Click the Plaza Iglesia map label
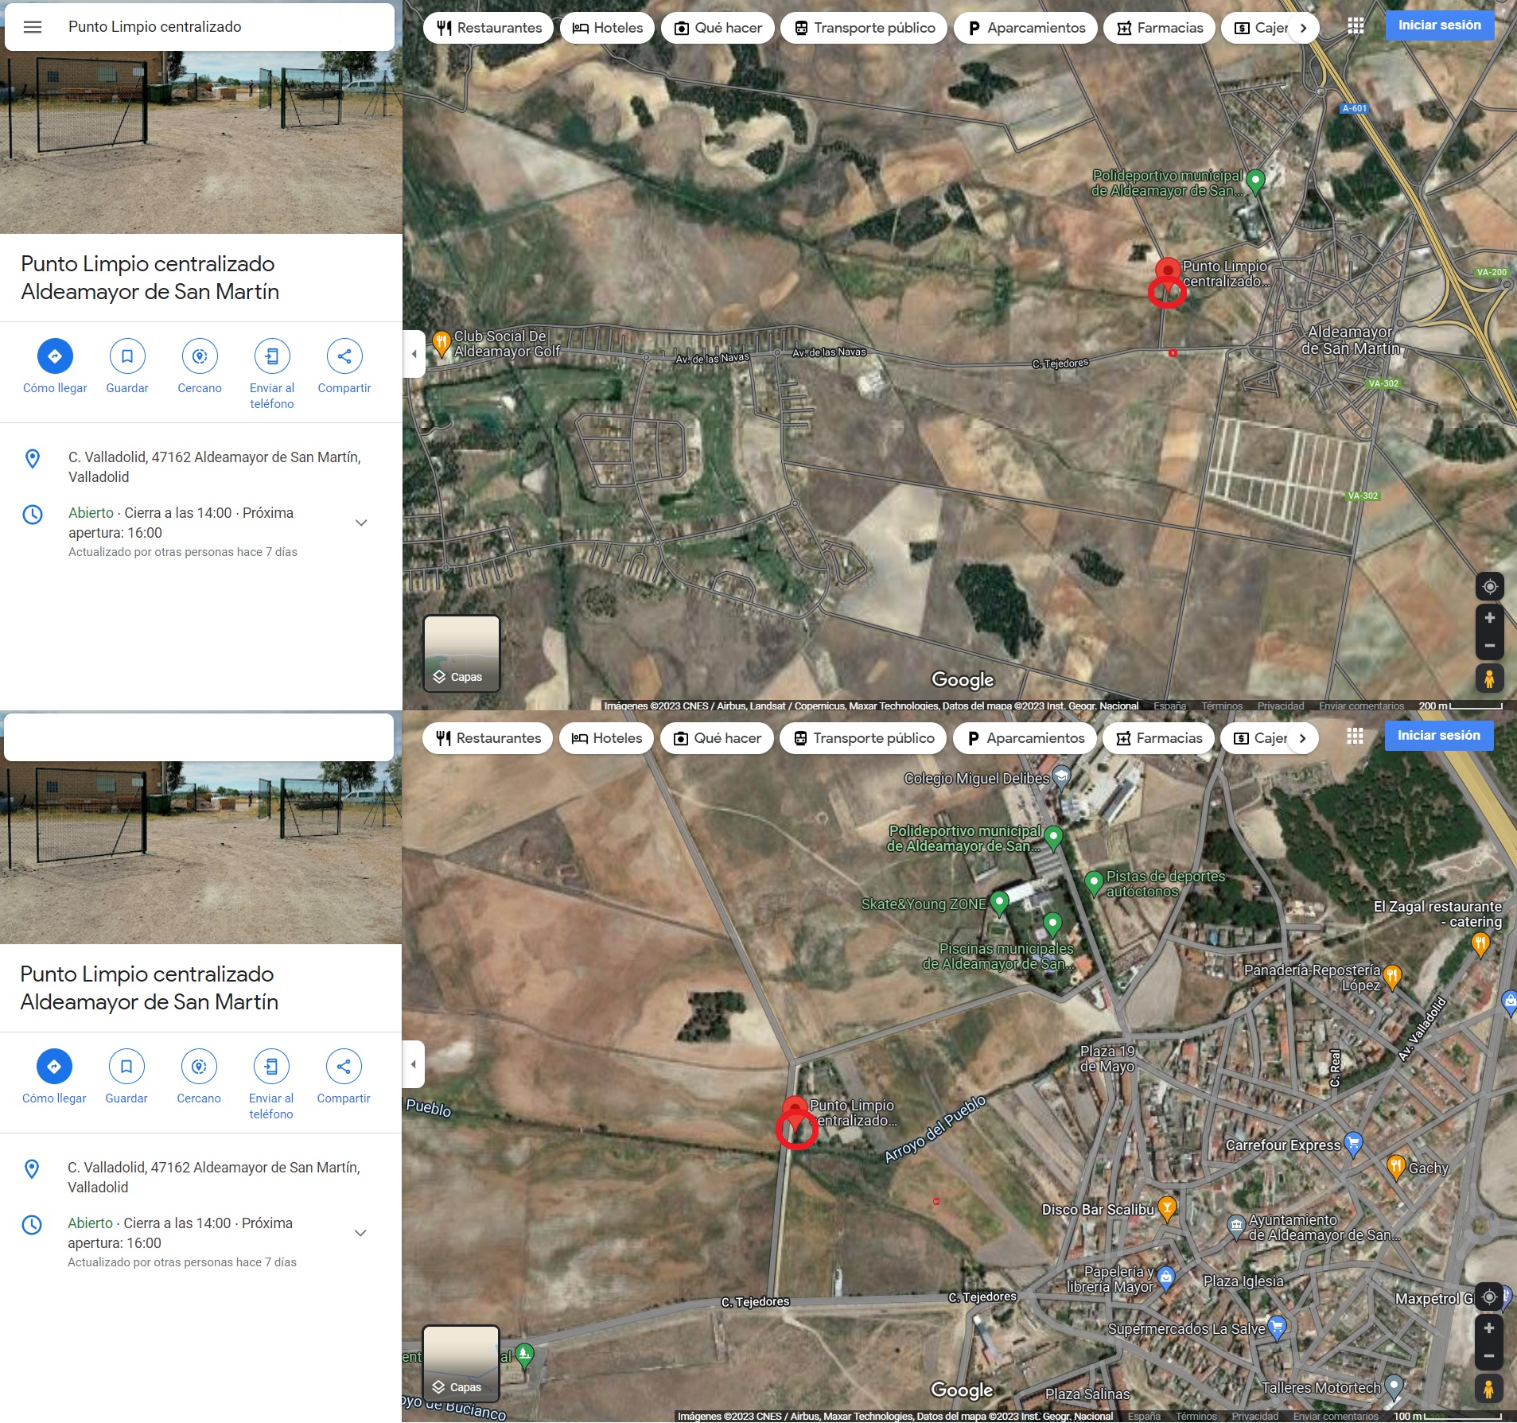This screenshot has width=1517, height=1423. pos(1243,1281)
